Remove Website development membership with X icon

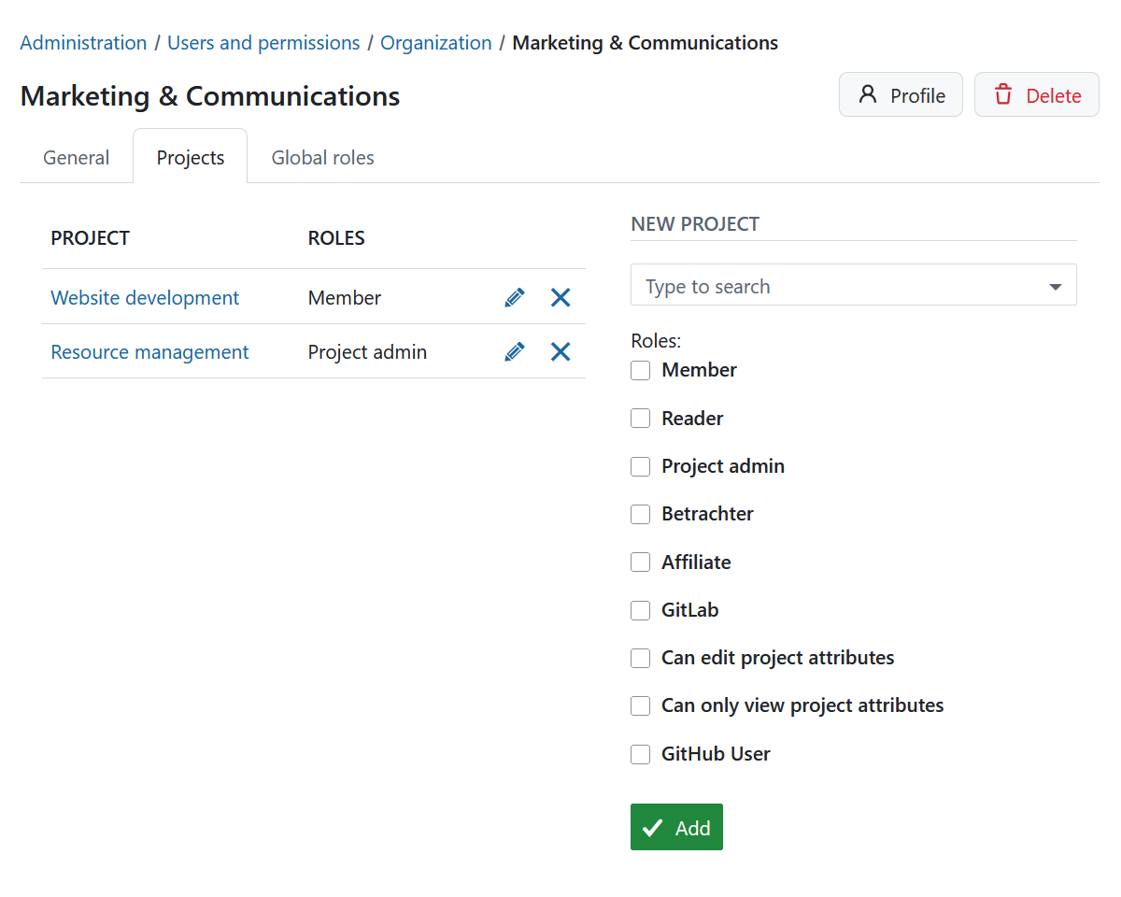[560, 297]
